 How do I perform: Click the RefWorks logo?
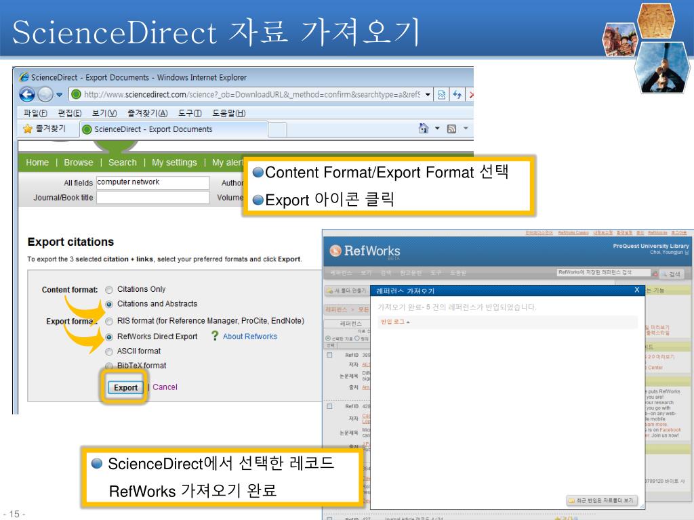[365, 251]
